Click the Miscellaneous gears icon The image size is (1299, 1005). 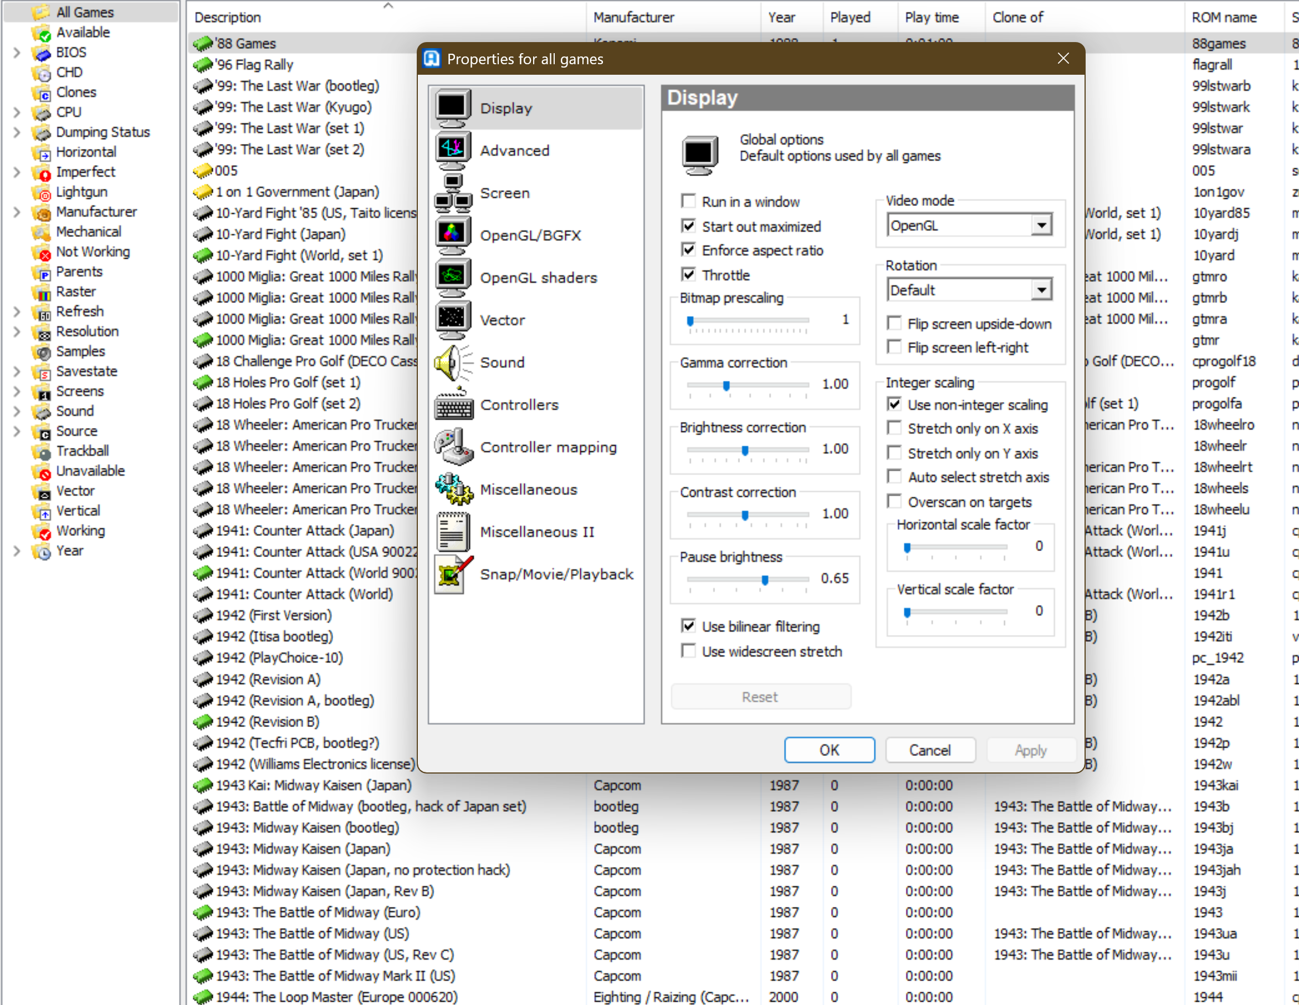[x=453, y=489]
